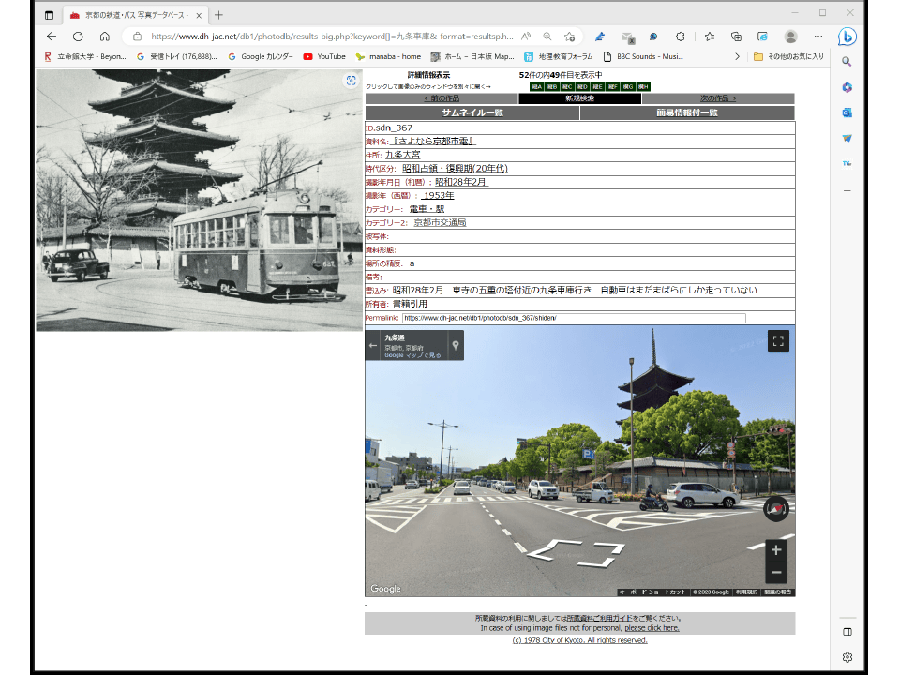Image resolution: width=900 pixels, height=675 pixels.
Task: Open the 簡易情報付一覧 list view
Action: pyautogui.click(x=687, y=112)
